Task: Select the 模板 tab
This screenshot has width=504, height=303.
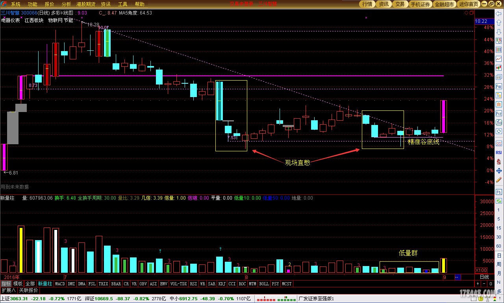Action: pyautogui.click(x=18, y=283)
